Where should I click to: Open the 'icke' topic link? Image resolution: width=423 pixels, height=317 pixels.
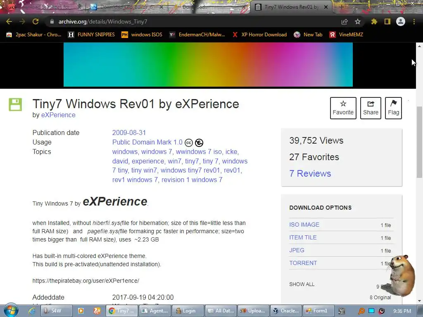tap(231, 151)
